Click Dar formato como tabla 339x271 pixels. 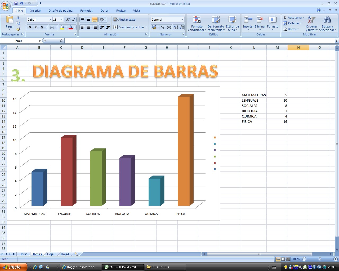click(216, 24)
